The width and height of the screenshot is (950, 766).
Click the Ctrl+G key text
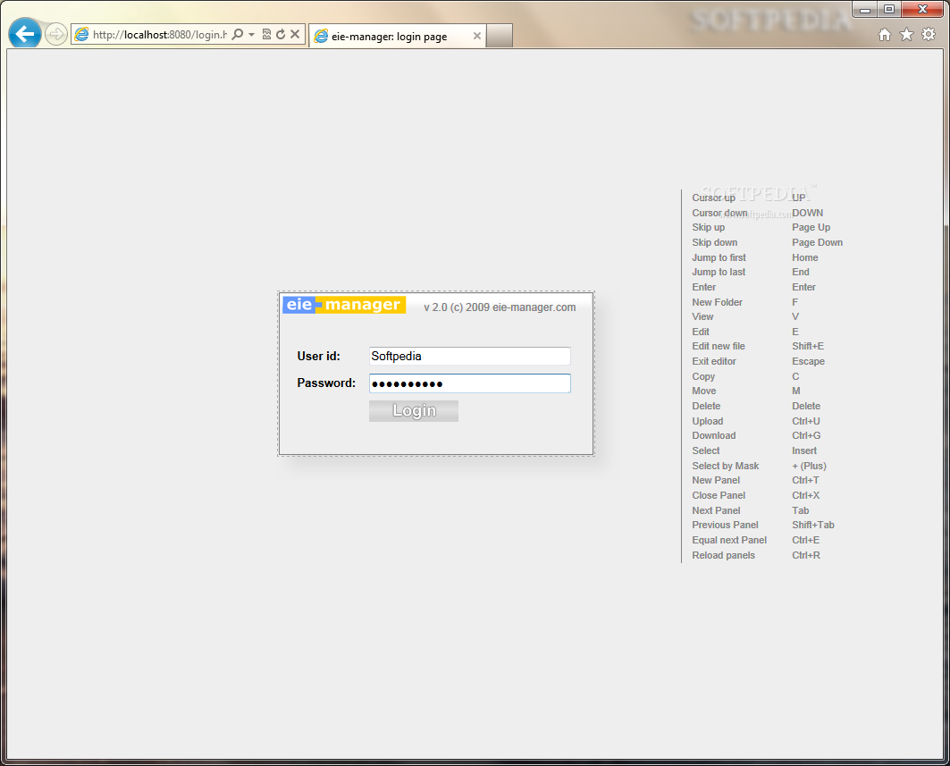coord(806,435)
